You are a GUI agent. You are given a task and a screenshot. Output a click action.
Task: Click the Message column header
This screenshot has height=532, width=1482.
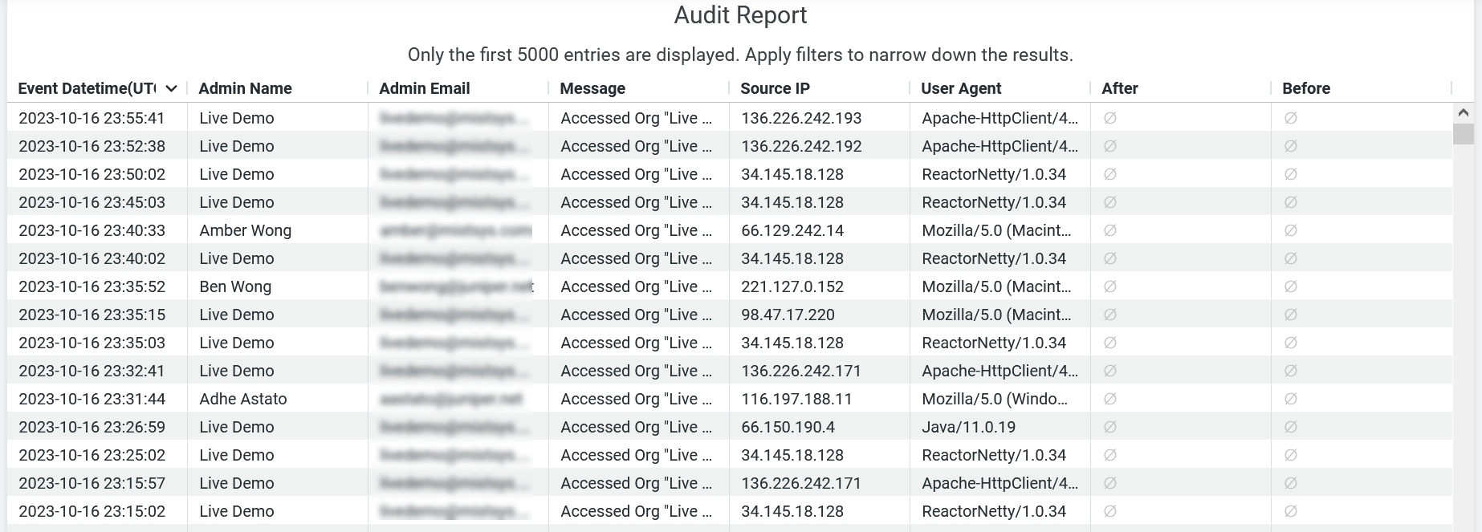(x=592, y=88)
